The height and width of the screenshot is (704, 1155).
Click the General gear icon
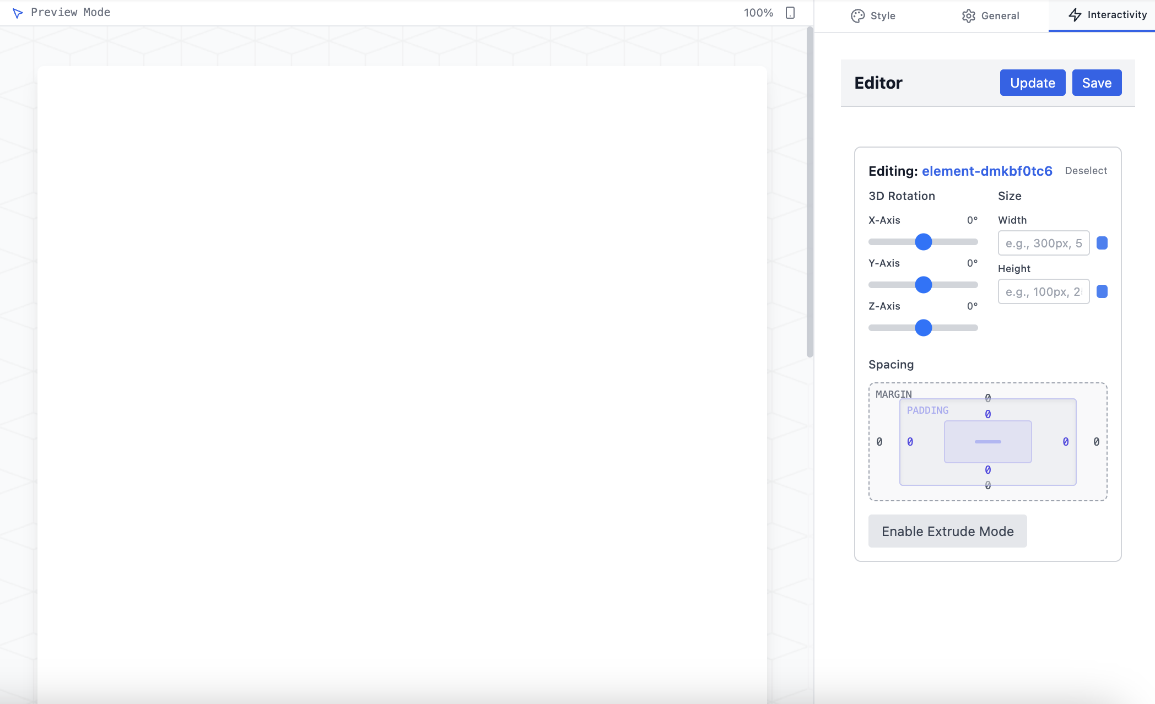tap(968, 16)
